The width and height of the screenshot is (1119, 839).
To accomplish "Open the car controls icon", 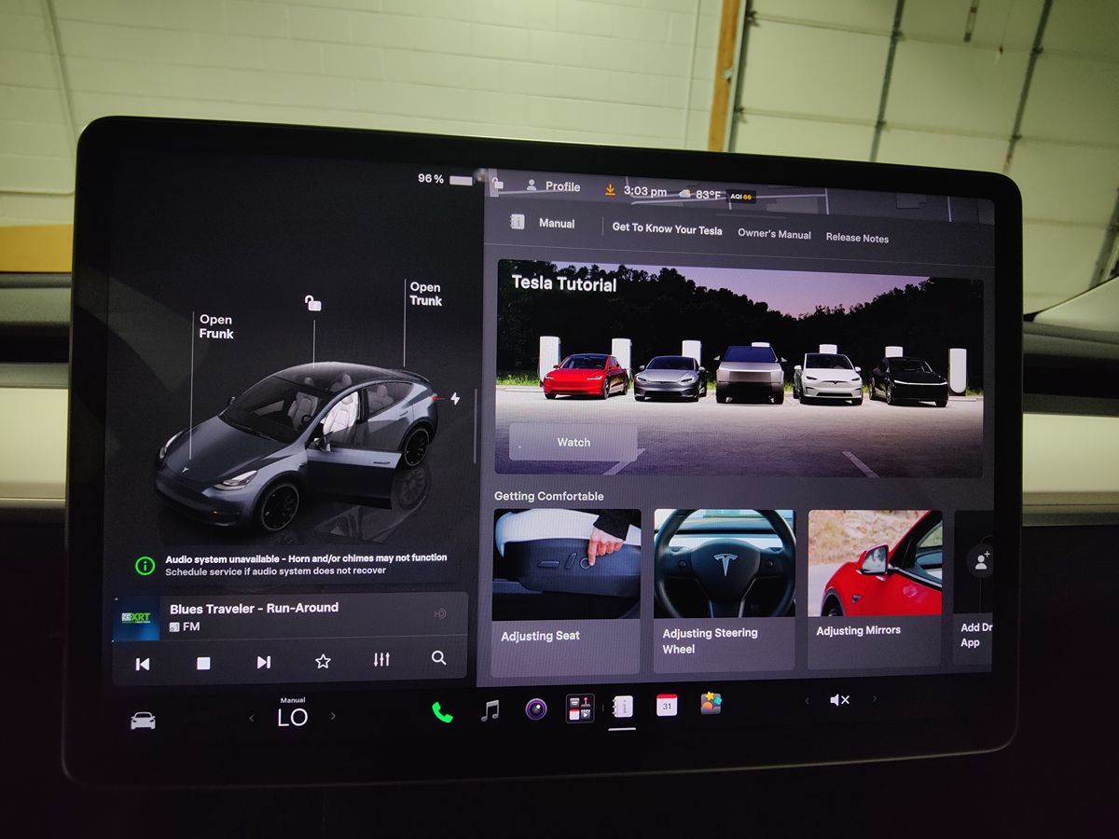I will (x=143, y=720).
